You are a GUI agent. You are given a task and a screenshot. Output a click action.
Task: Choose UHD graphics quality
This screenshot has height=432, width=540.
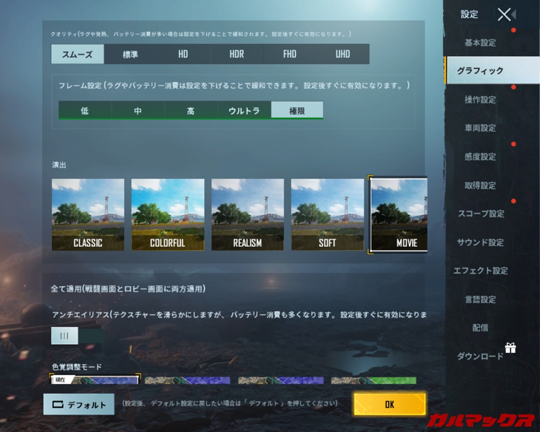(342, 54)
